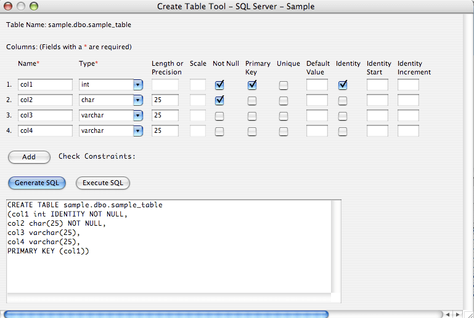Disable Identity checkbox for col1

[x=343, y=85]
